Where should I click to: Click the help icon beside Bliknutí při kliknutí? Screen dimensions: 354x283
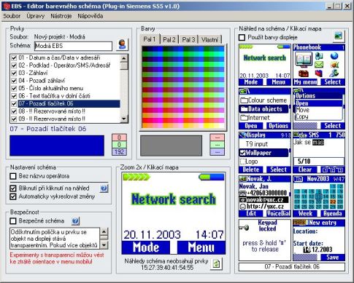pos(104,188)
